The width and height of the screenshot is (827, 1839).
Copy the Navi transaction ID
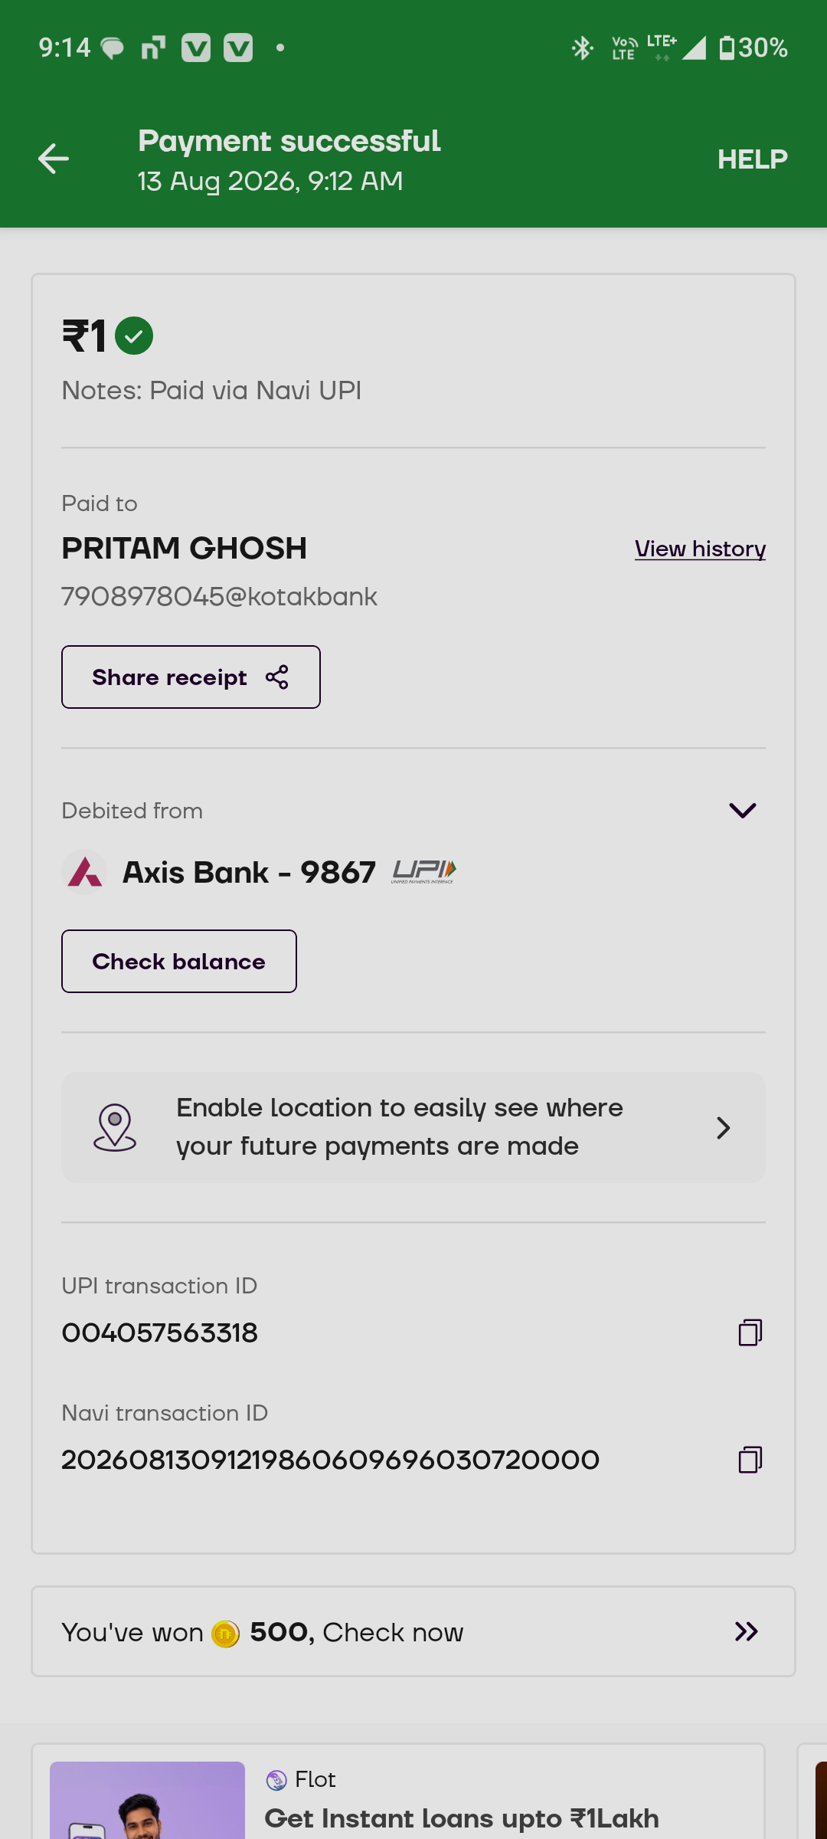[750, 1460]
